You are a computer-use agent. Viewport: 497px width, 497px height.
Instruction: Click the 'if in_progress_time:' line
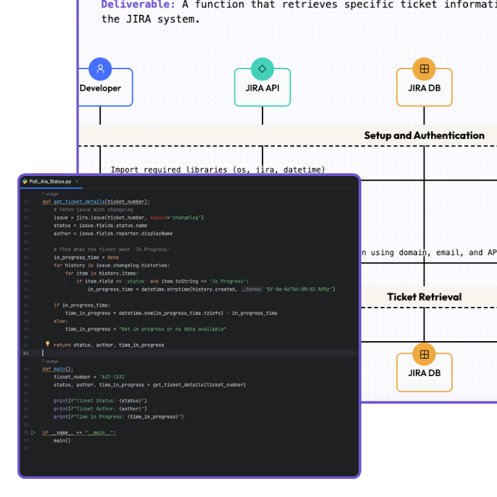pos(82,305)
